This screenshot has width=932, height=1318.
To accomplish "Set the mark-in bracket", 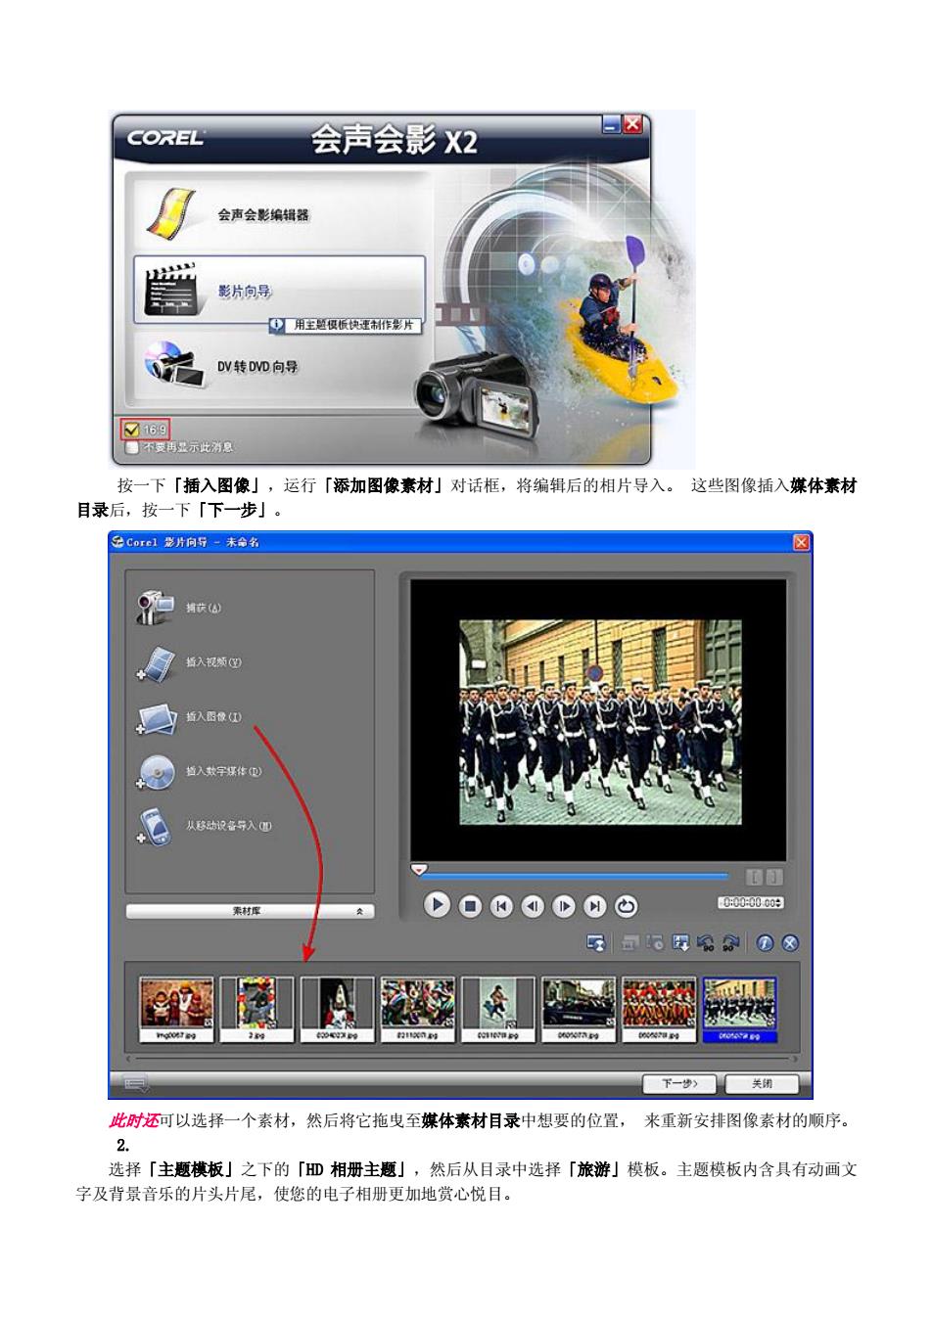I will [755, 878].
